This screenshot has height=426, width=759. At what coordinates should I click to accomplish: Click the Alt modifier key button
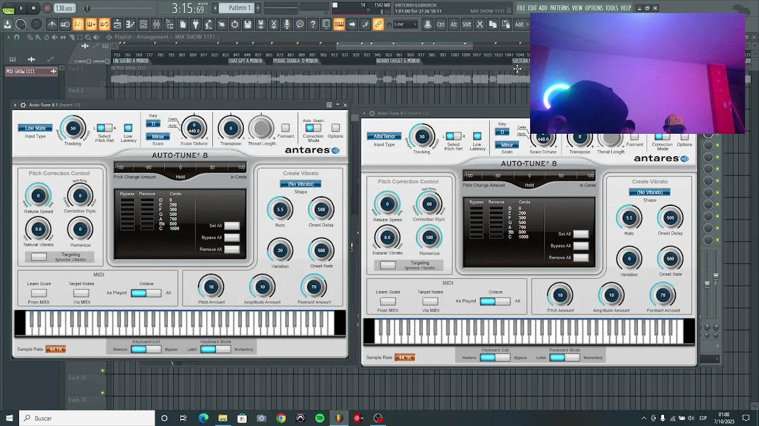(454, 24)
